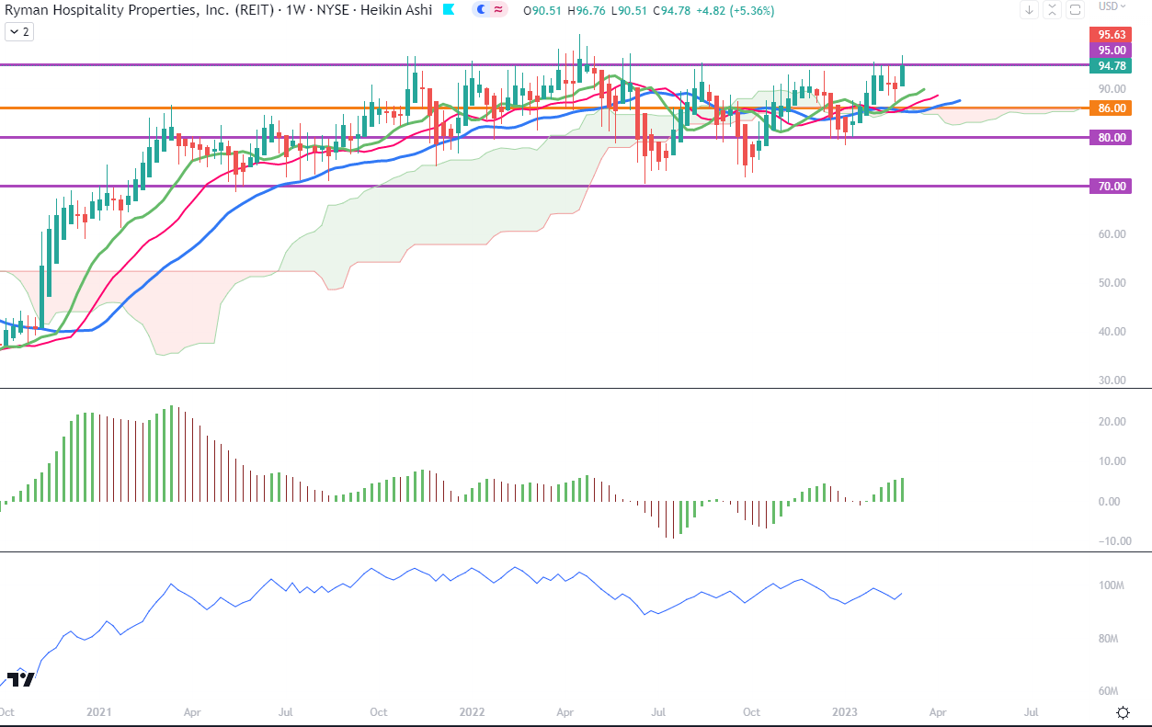
Task: Click the collapse pane button with inward chevrons
Action: point(1052,10)
